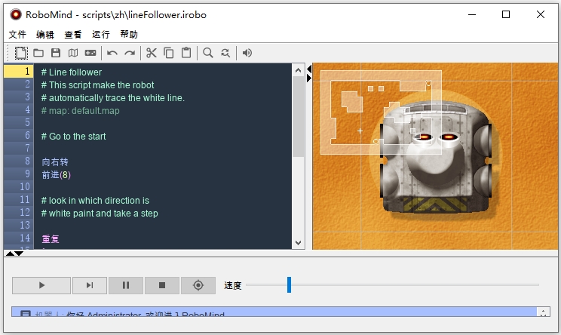Click the step-forward button

coord(90,285)
